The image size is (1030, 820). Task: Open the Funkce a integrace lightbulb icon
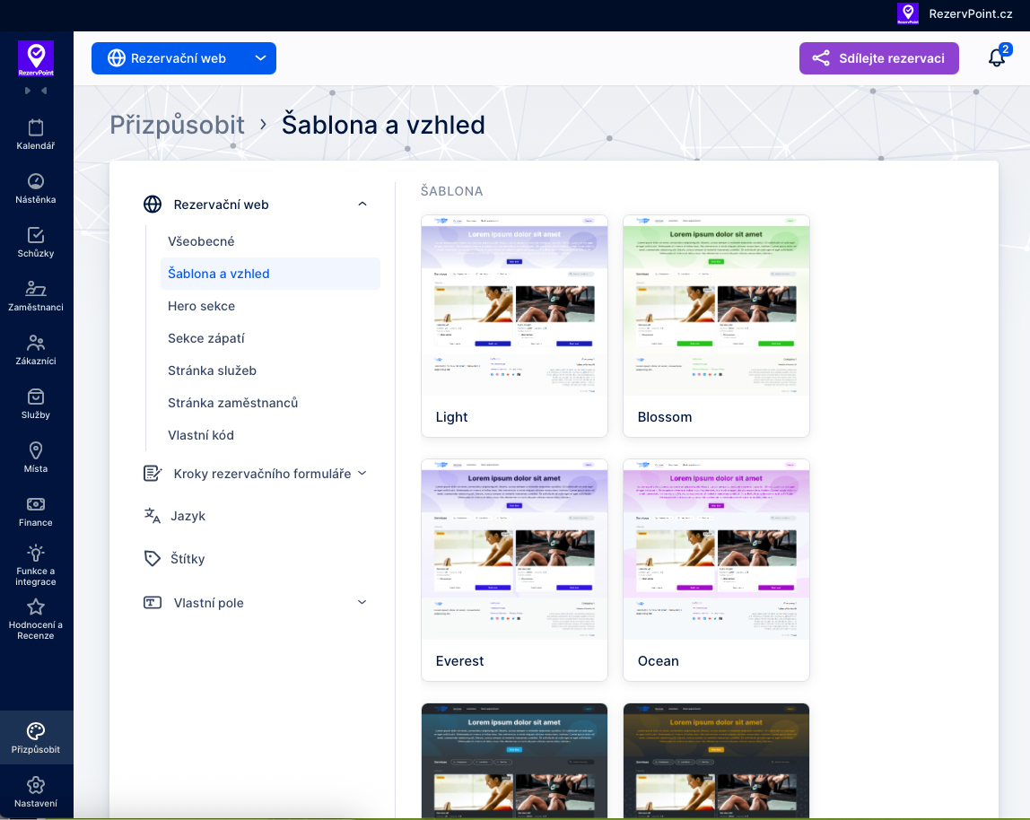36,554
